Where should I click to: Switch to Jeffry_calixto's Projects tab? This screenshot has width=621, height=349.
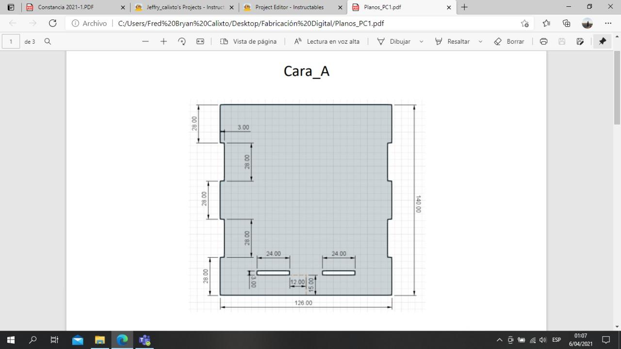coord(184,7)
